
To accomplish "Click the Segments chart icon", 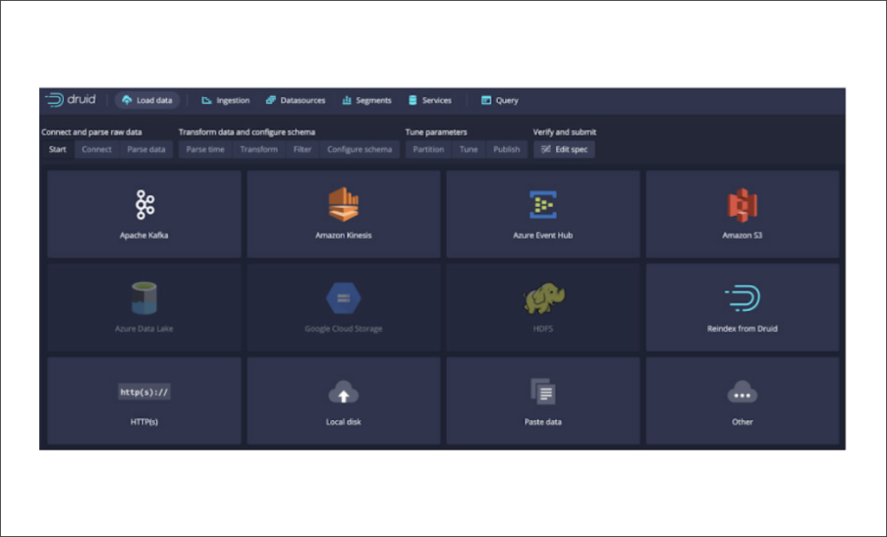I will (x=346, y=100).
